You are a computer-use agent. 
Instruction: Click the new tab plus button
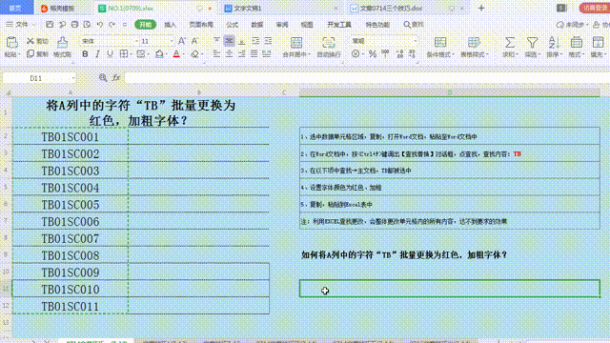[x=481, y=9]
